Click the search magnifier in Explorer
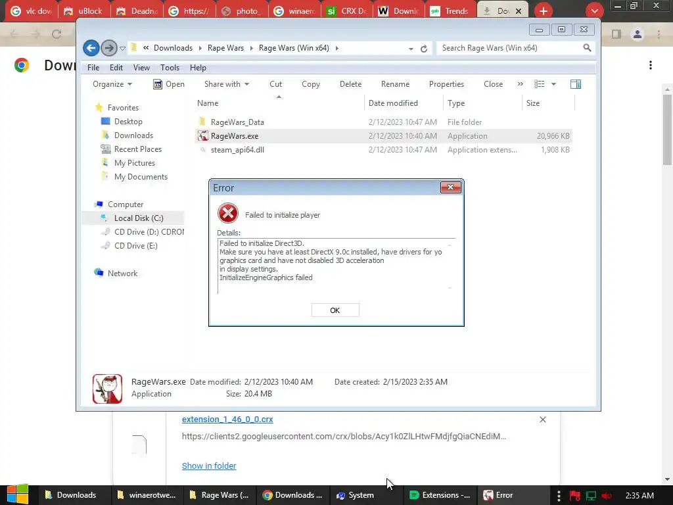The height and width of the screenshot is (505, 673). (587, 47)
